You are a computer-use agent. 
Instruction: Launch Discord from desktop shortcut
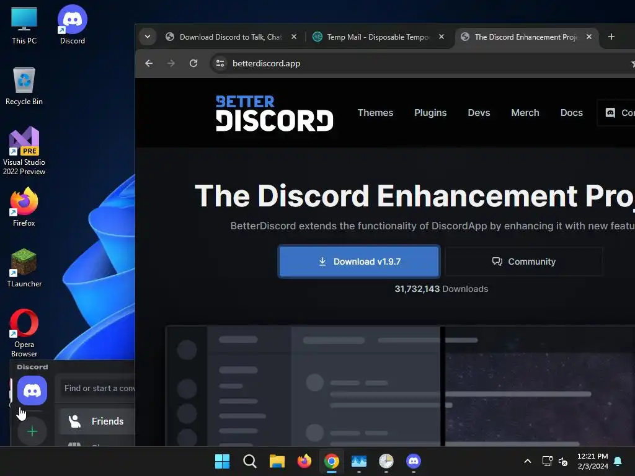pyautogui.click(x=72, y=25)
